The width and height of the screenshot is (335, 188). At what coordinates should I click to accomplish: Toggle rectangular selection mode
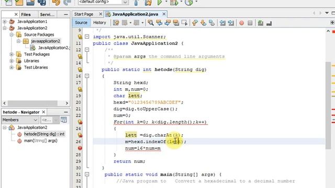coord(184,23)
